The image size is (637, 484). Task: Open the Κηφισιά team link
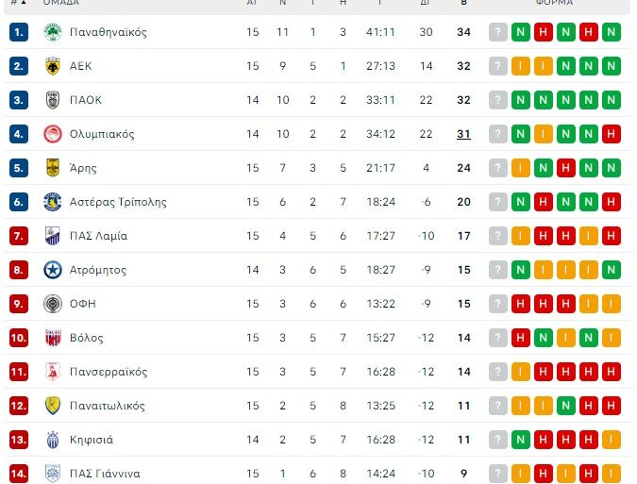[x=92, y=440]
